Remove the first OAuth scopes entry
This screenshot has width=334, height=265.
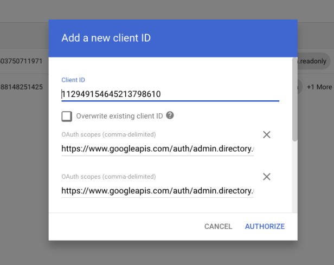(x=266, y=134)
